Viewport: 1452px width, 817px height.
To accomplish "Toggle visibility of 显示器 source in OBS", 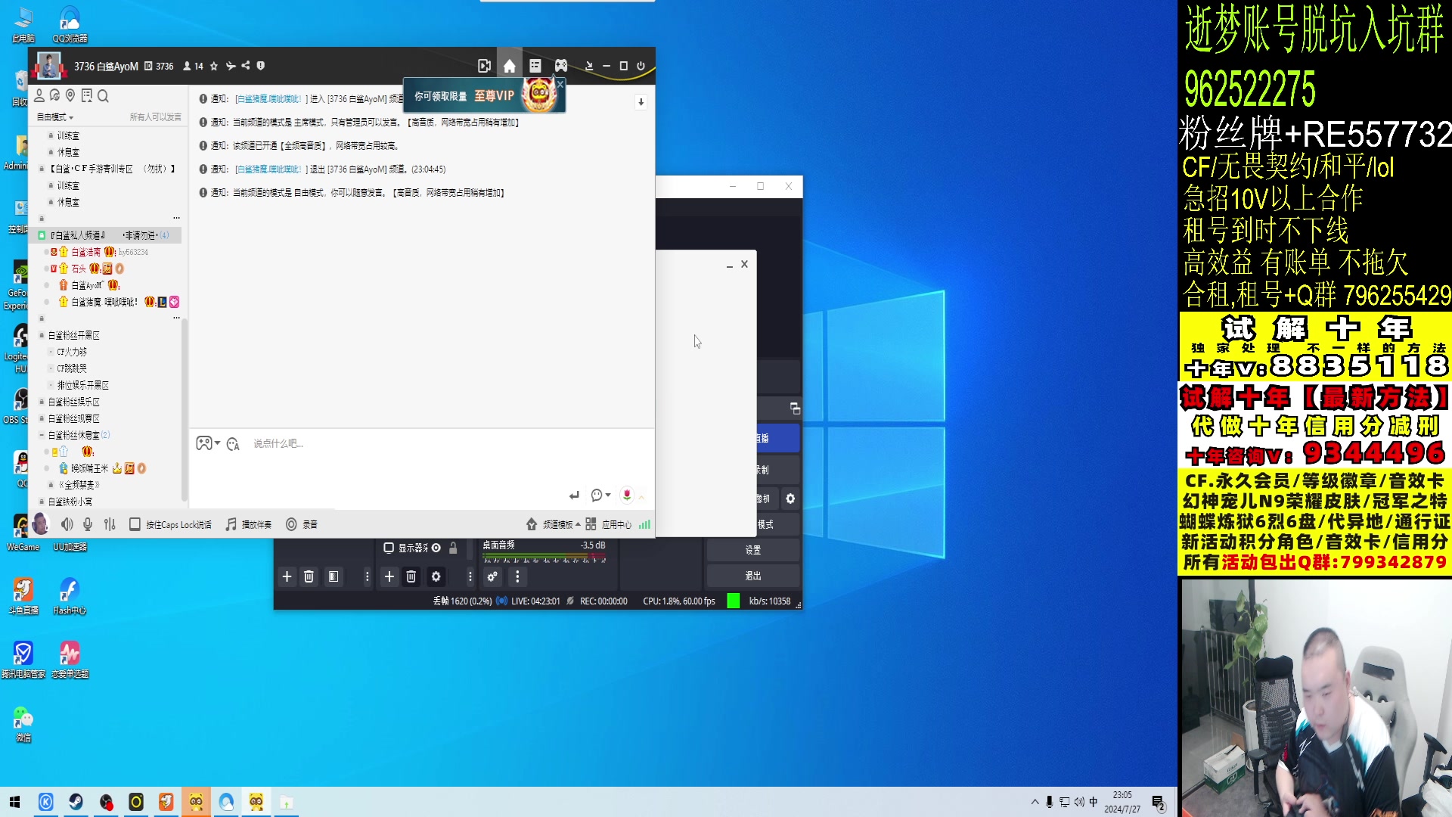I will (x=436, y=548).
